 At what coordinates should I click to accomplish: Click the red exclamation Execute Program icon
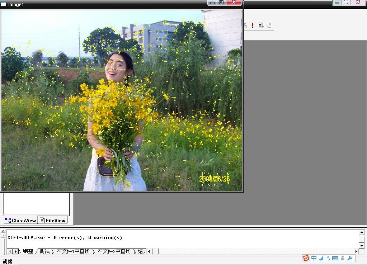pyautogui.click(x=253, y=25)
